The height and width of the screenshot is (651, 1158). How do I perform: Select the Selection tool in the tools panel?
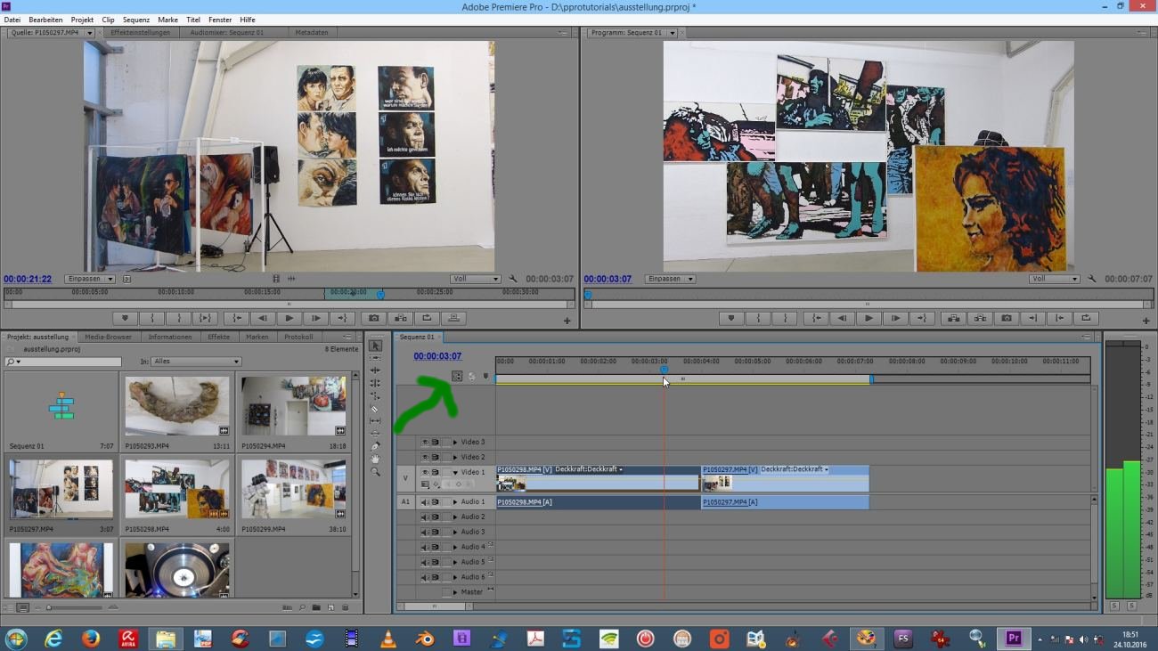[x=375, y=346]
